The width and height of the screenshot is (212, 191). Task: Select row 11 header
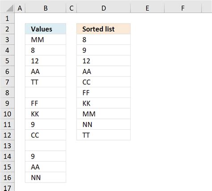pyautogui.click(x=7, y=124)
